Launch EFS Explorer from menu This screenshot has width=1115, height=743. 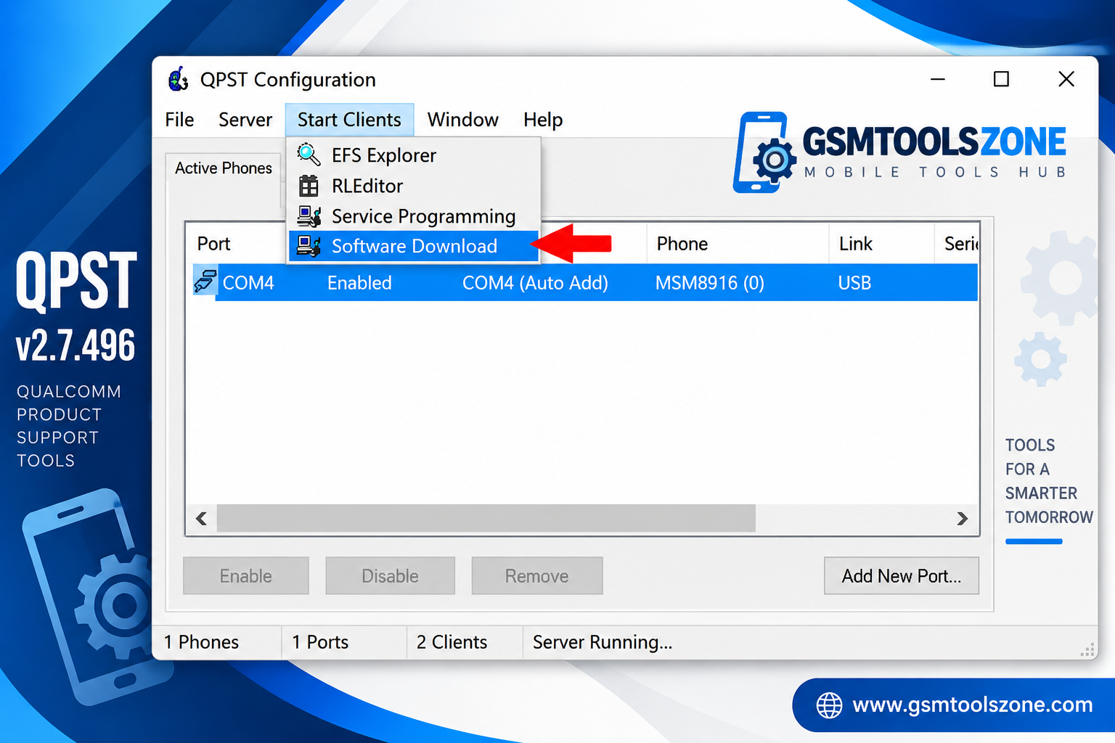coord(414,155)
